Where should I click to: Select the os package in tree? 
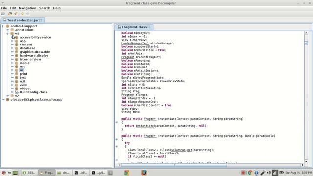[22, 70]
